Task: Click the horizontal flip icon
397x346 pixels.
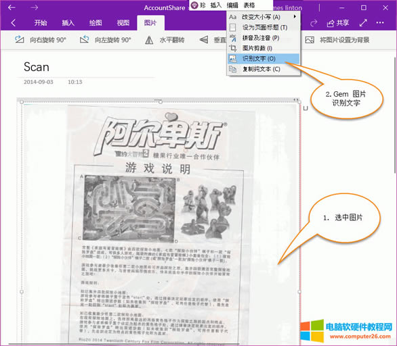Action: point(149,40)
